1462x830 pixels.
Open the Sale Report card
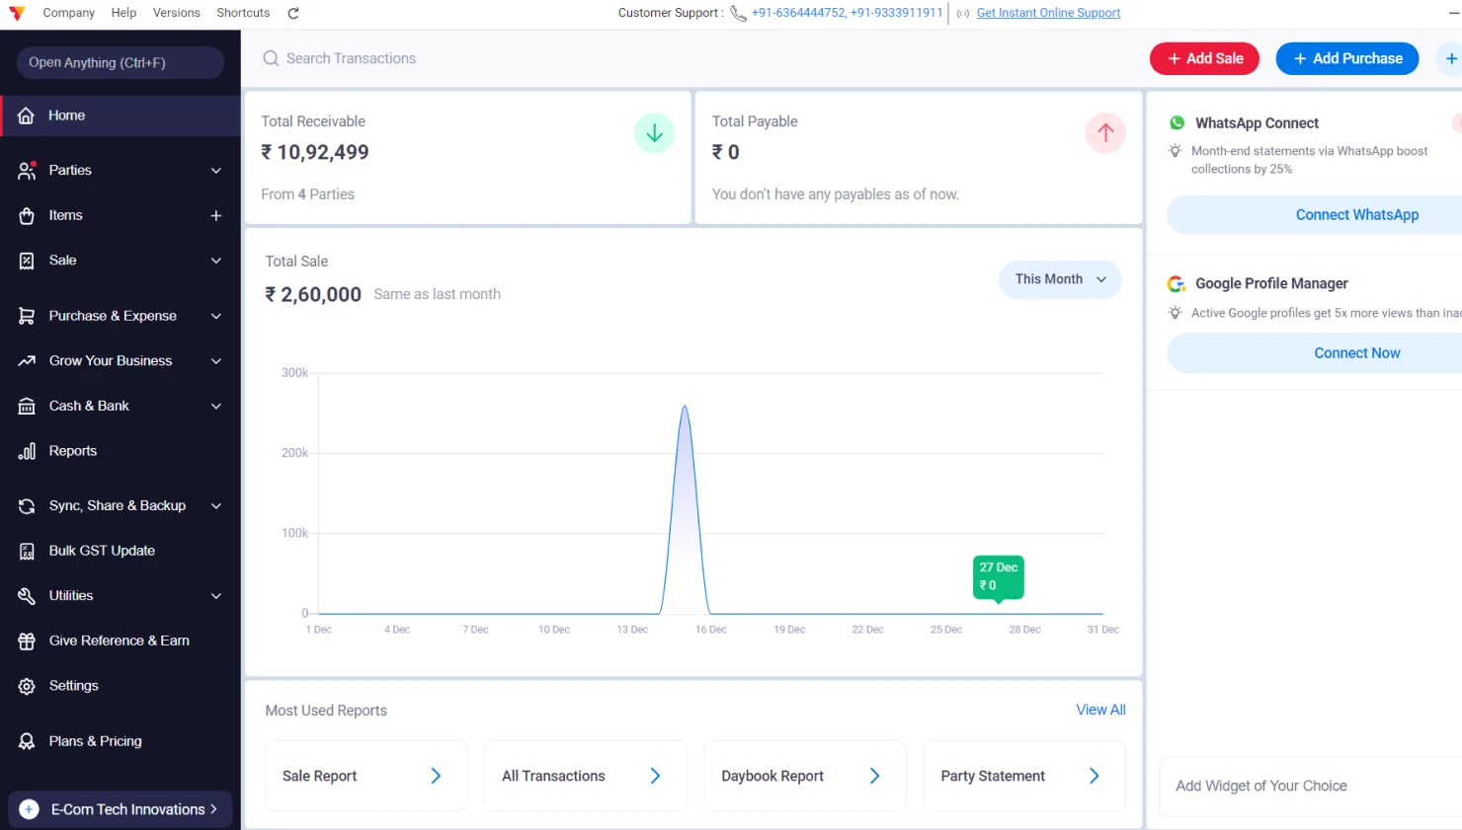(x=365, y=776)
